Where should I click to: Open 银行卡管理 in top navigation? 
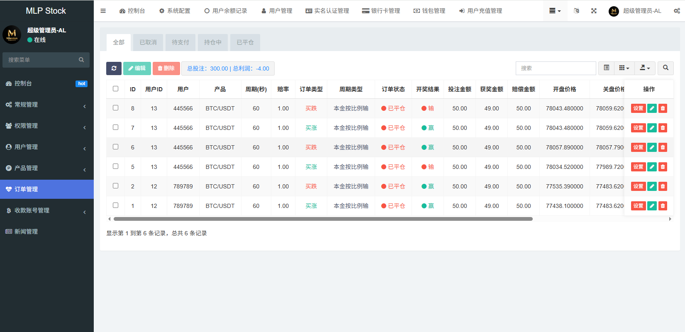[381, 11]
